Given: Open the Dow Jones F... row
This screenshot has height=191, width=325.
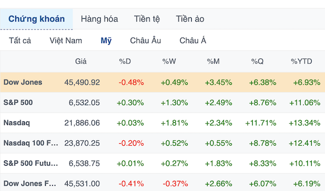Looking at the screenshot, I should click(x=163, y=182).
